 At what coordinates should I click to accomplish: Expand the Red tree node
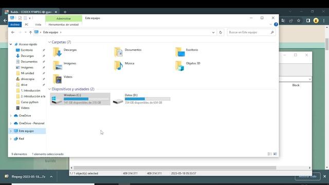[x=11, y=139]
